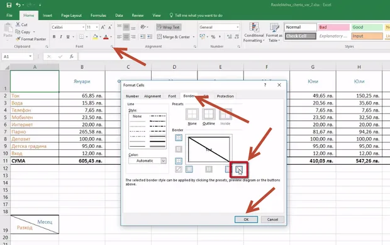The width and height of the screenshot is (390, 245).
Task: Toggle Bold formatting
Action: 54,37
